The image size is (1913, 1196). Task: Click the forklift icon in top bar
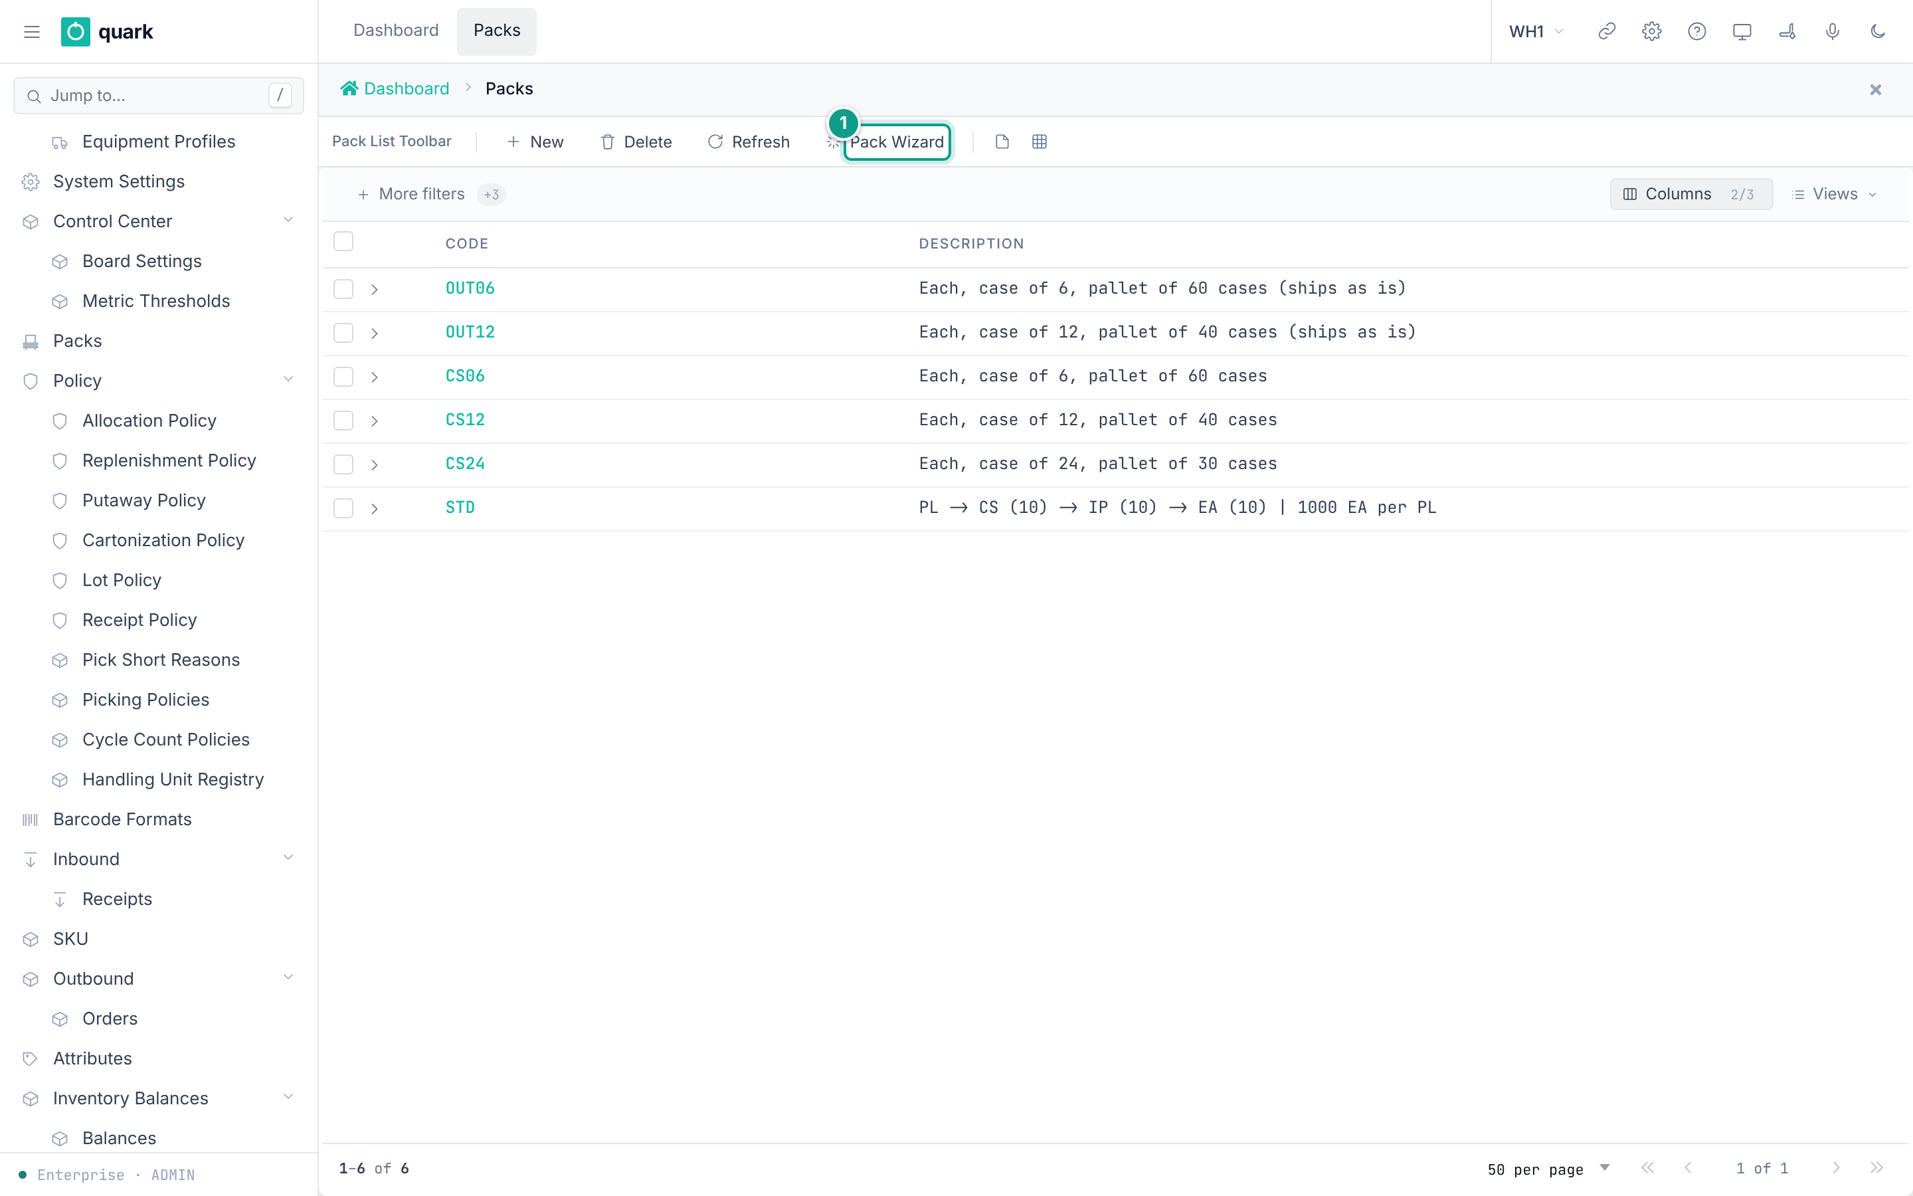(x=1787, y=32)
